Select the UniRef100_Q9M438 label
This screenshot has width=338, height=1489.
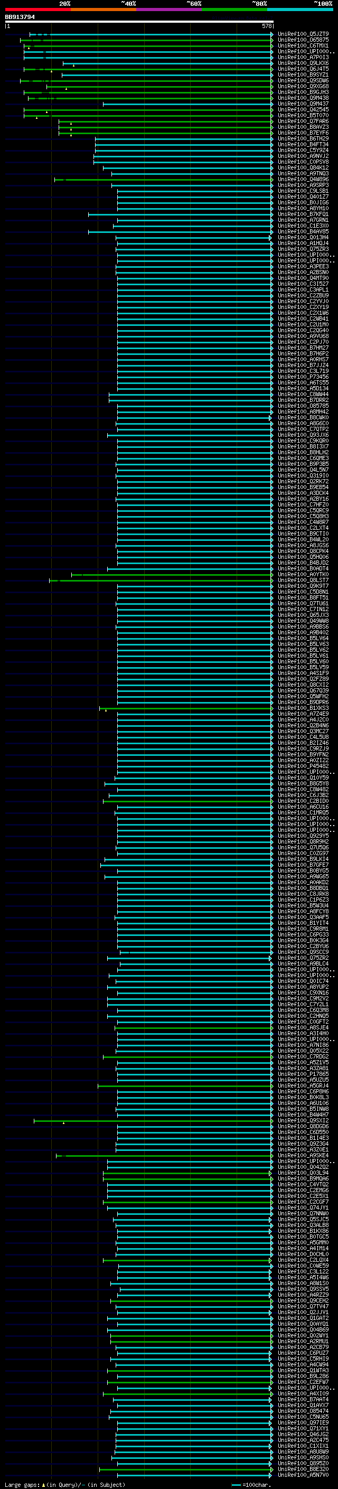(x=303, y=98)
